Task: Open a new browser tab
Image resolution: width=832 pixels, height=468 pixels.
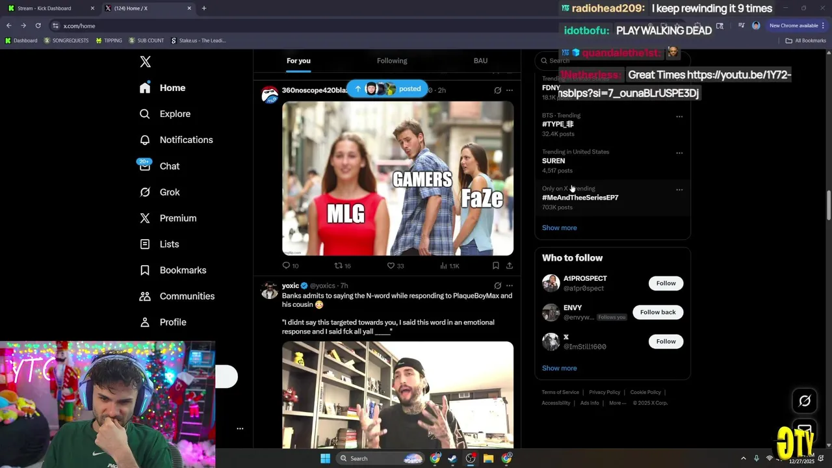Action: 203,8
